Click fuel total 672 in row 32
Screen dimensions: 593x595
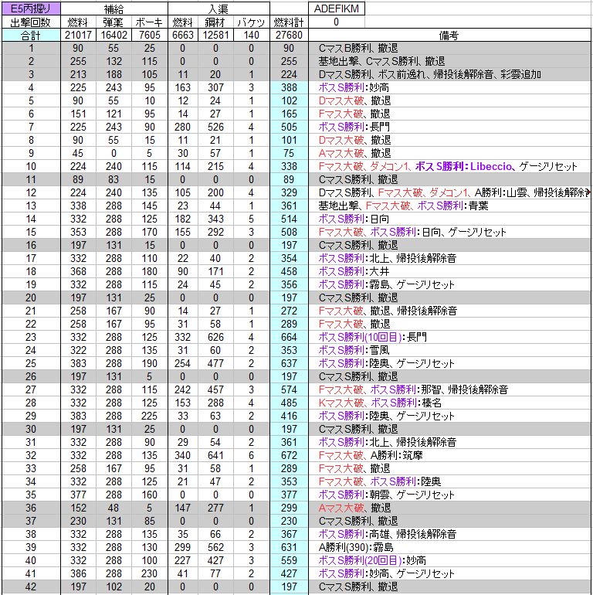point(289,455)
